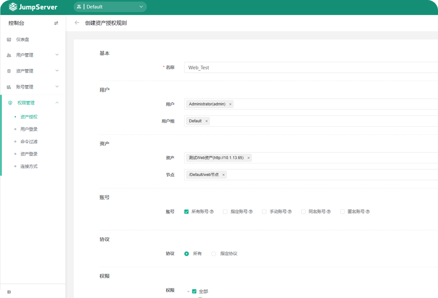The image size is (438, 298).
Task: Expand the 资产管理 chevron arrow
Action: 57,71
